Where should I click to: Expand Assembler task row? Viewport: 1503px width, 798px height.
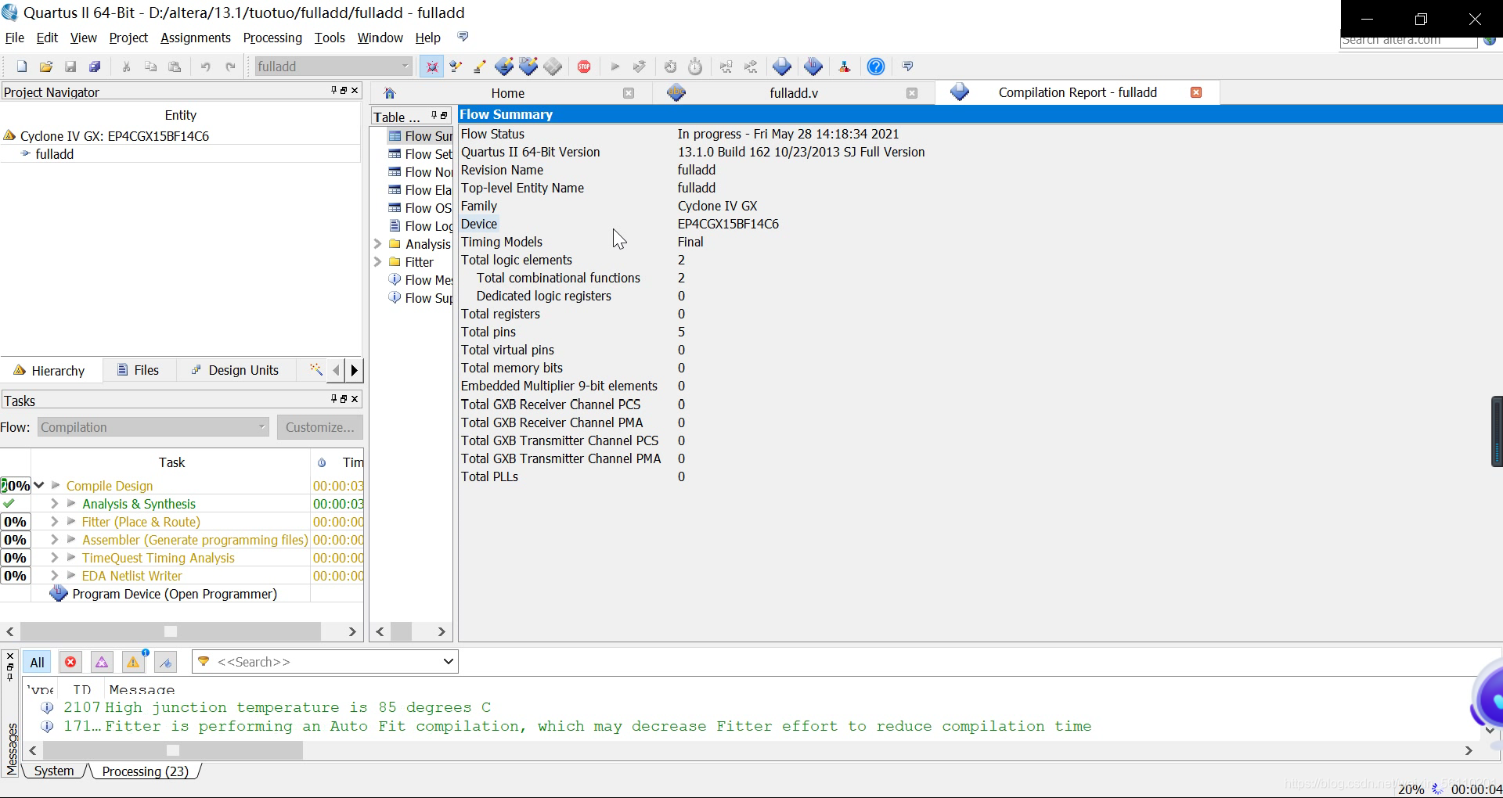[54, 540]
